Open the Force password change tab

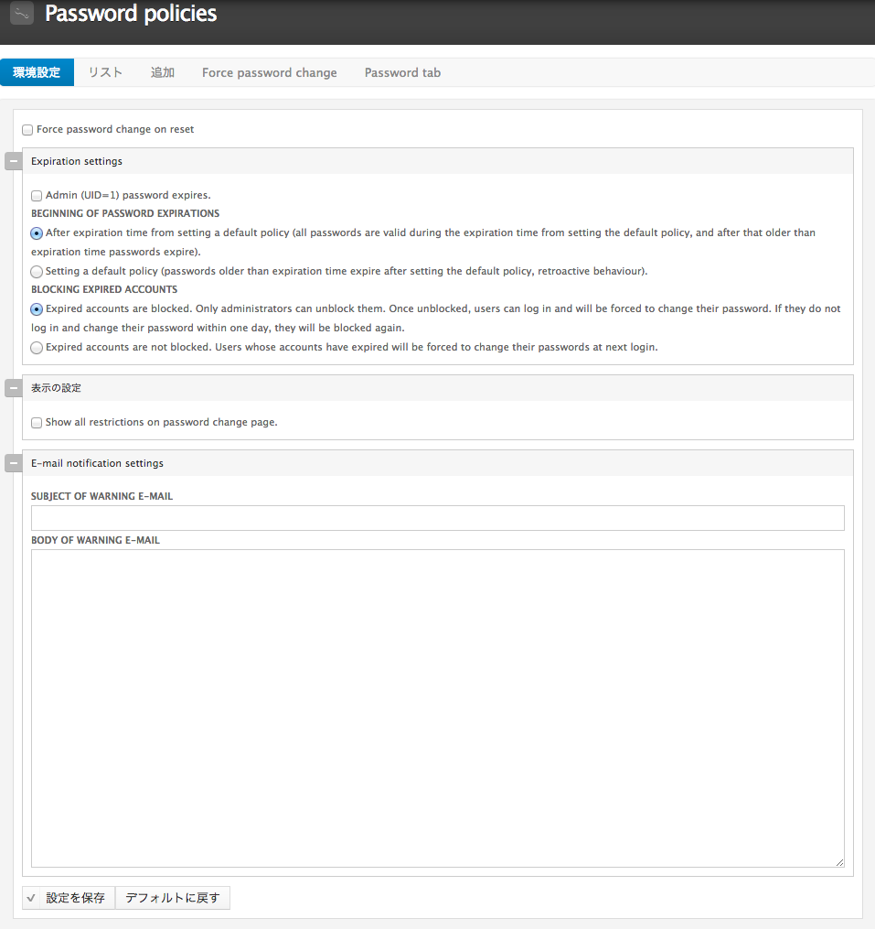[x=269, y=73]
